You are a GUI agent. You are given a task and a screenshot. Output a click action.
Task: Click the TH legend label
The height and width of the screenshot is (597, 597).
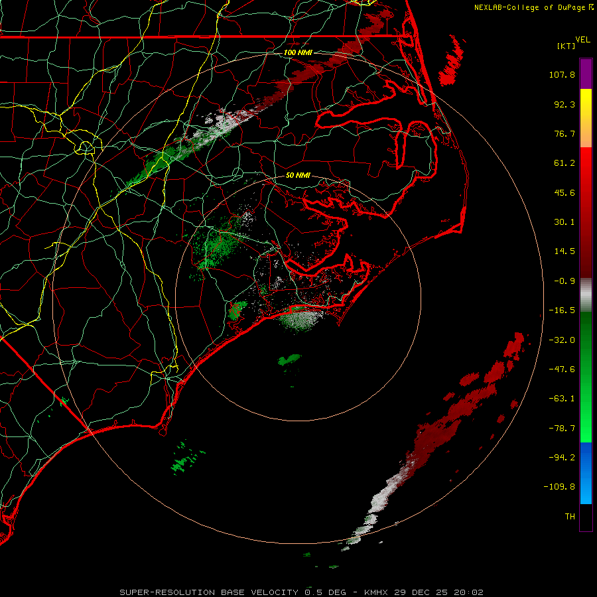[x=570, y=517]
